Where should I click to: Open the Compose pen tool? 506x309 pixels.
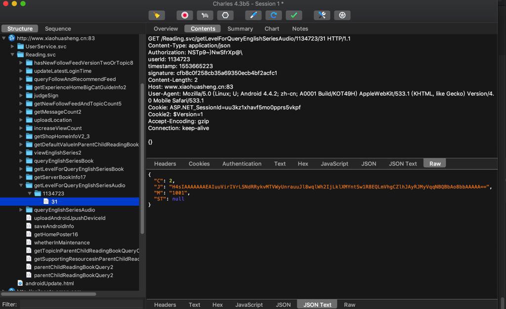[253, 15]
